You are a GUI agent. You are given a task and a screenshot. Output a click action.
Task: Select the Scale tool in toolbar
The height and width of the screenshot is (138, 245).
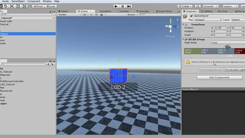click(12, 6)
